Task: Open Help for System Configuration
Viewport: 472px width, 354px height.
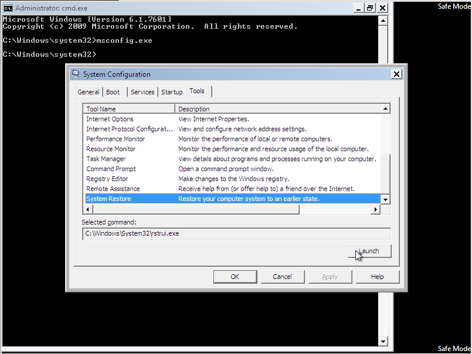Action: pyautogui.click(x=377, y=277)
